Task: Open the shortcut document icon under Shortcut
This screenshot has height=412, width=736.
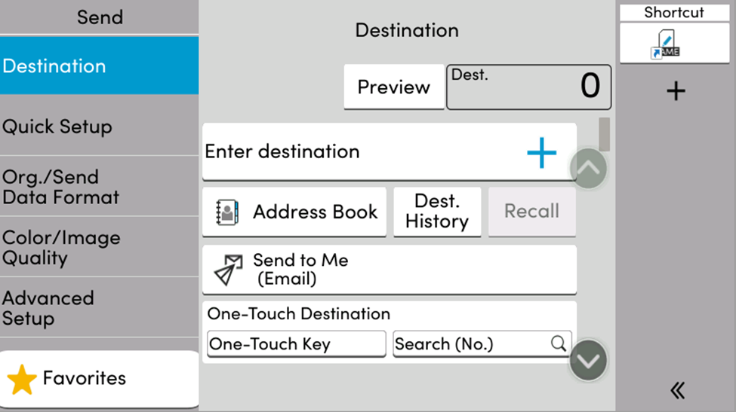Action: pos(664,44)
